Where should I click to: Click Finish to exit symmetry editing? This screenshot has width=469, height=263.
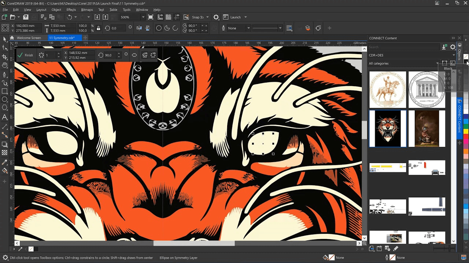click(x=25, y=55)
